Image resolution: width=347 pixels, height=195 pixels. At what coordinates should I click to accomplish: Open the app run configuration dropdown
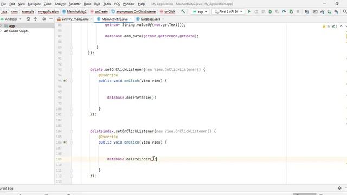coord(200,11)
